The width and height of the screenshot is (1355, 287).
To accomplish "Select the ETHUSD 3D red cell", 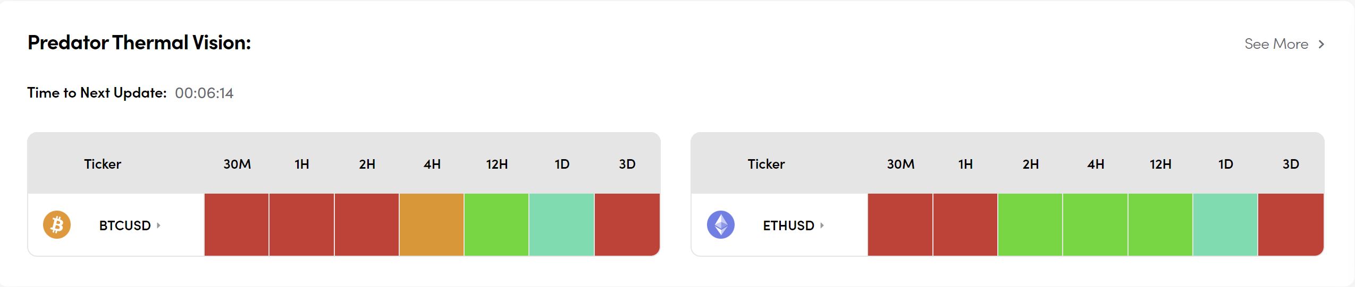I will pos(1290,224).
